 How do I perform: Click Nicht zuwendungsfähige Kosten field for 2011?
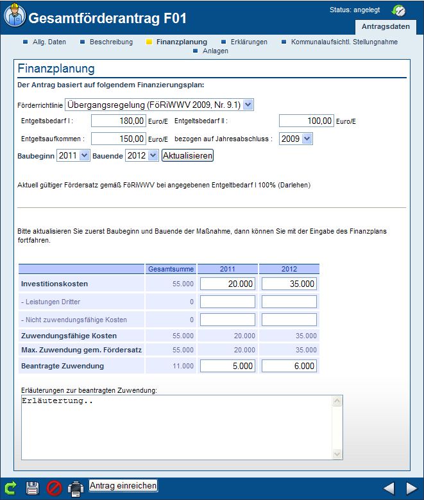[x=228, y=320]
